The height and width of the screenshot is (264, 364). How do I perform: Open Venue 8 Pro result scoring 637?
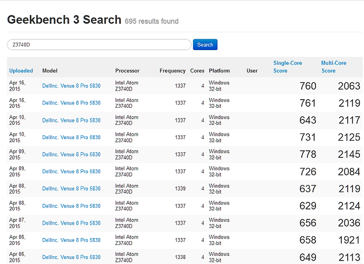(71, 189)
